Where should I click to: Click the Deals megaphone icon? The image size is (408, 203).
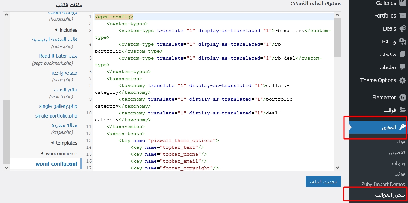point(402,29)
